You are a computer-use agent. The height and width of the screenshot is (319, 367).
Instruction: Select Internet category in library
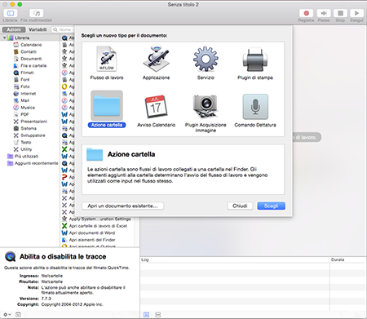[28, 94]
